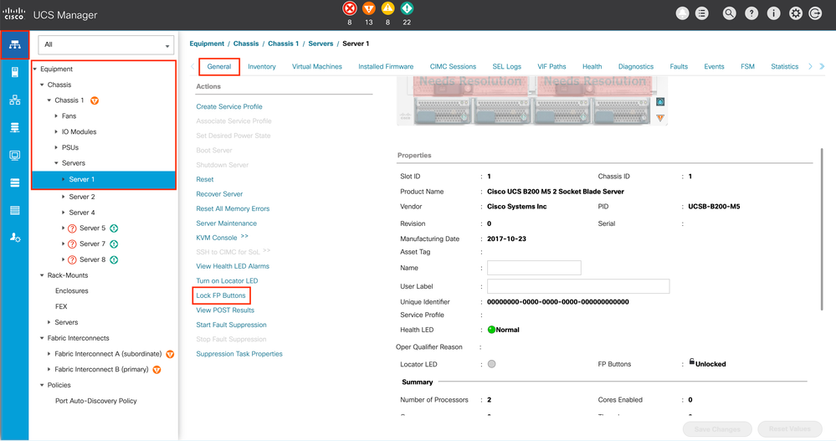Click the Lock FP Buttons link
This screenshot has height=441, width=836.
[x=221, y=295]
